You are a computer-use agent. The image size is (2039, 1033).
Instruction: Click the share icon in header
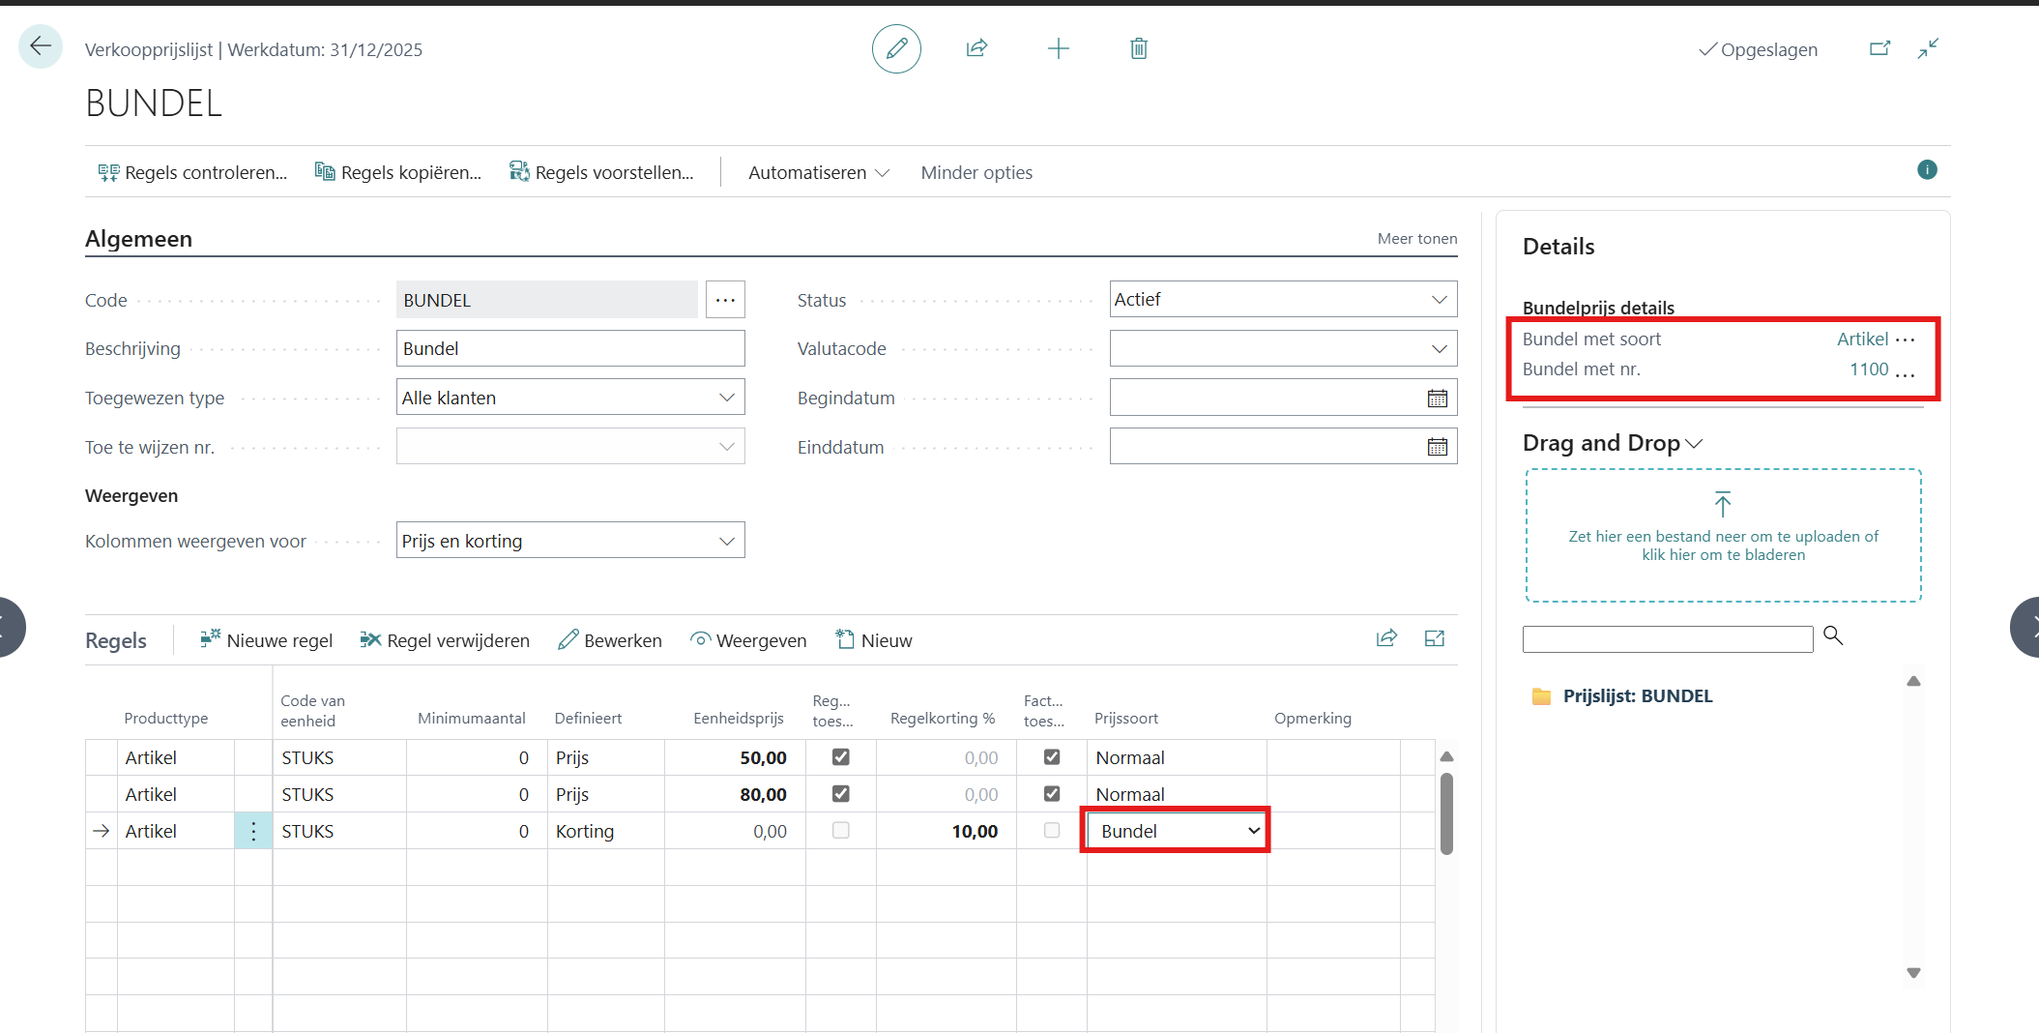click(976, 48)
